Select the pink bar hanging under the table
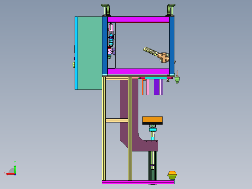252x189 pixels. click(x=148, y=88)
